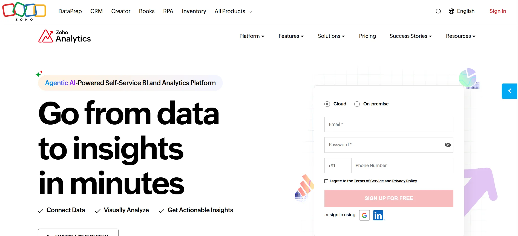This screenshot has height=236, width=518.
Task: Click the 'Connect Data' text
Action: click(66, 210)
